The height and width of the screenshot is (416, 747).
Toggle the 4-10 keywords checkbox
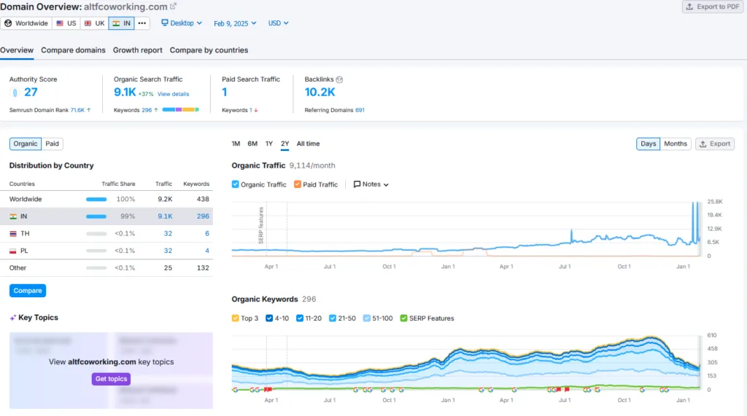pyautogui.click(x=269, y=318)
